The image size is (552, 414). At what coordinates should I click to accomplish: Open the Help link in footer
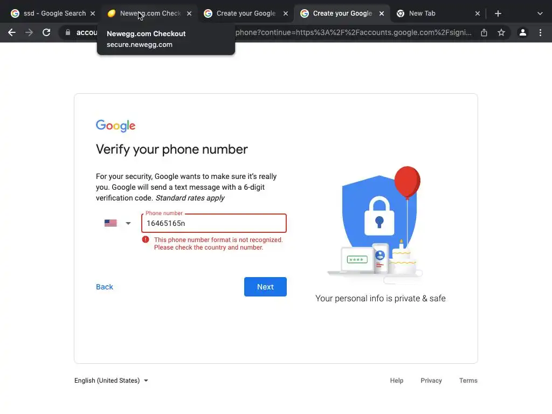pos(396,381)
